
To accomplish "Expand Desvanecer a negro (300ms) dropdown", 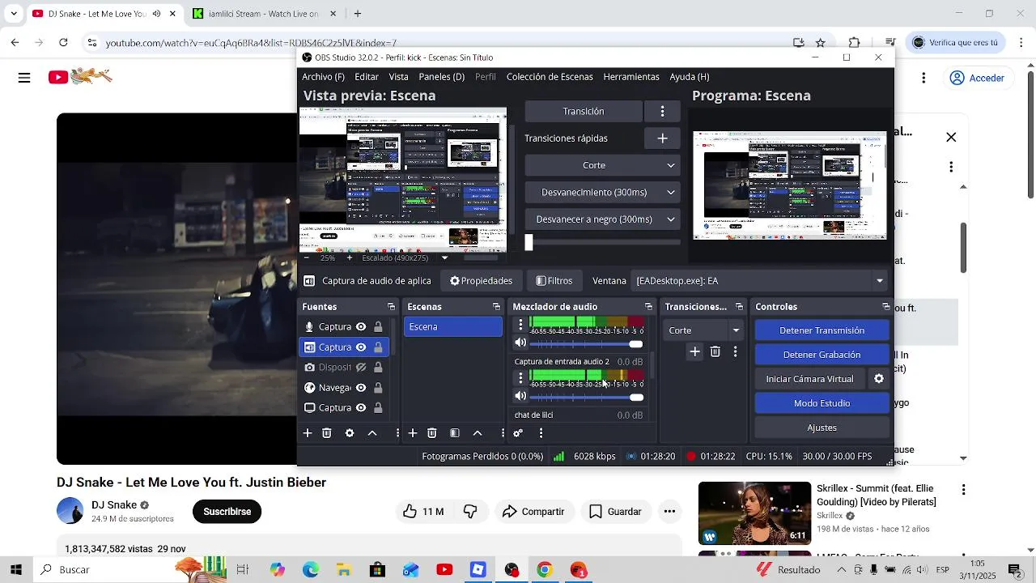I will pos(602,219).
